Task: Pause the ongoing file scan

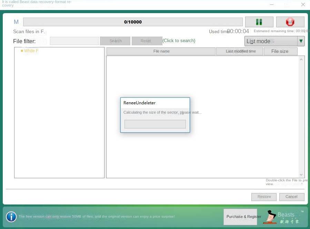Action: pyautogui.click(x=259, y=22)
